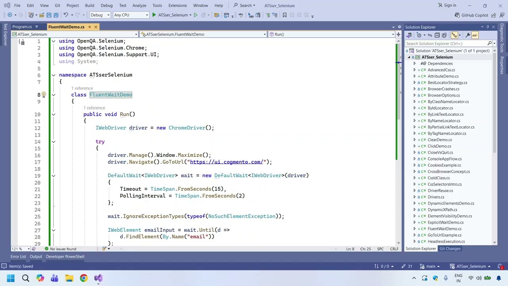Click Uncomment selected lines toolbar icon
This screenshot has width=508, height=286.
tap(275, 15)
